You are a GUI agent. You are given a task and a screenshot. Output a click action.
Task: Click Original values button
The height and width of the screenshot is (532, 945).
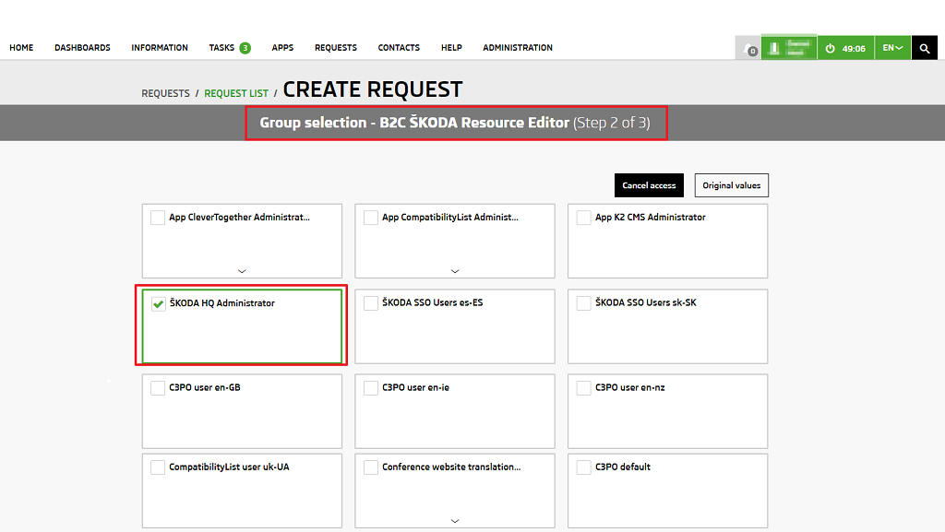point(732,185)
